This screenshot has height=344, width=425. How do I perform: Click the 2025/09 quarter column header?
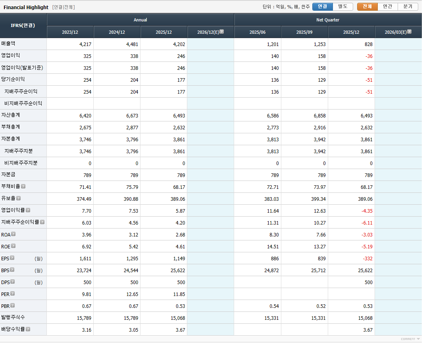(304, 32)
